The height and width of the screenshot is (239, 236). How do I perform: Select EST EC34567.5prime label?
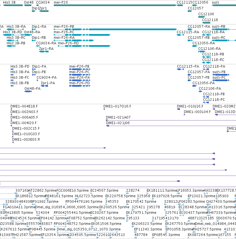point(104,191)
